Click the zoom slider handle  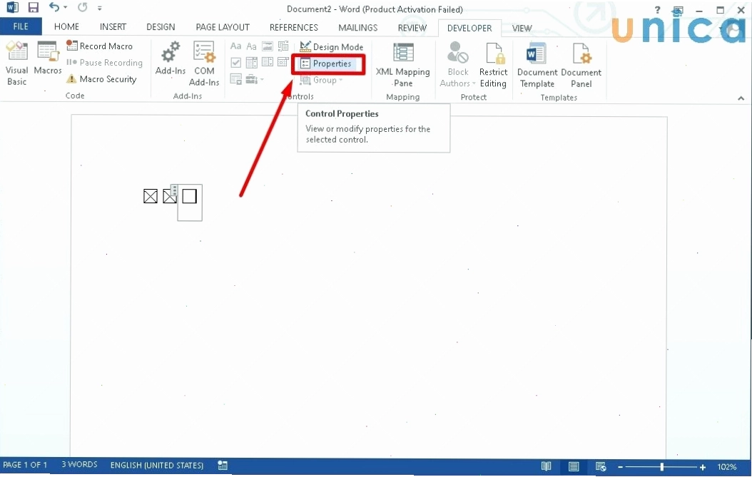pos(662,466)
